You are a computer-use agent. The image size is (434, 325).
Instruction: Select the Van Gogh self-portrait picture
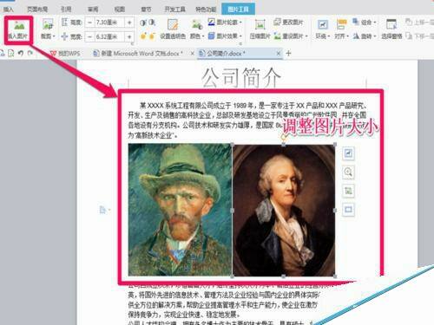coord(180,210)
